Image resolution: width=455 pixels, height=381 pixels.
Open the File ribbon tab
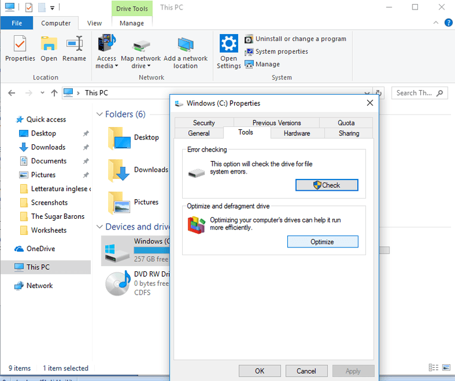click(x=17, y=23)
